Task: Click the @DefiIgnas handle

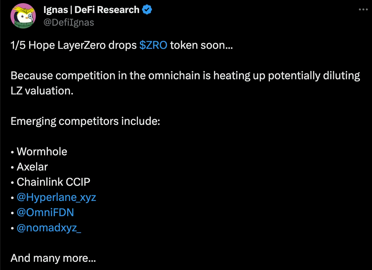Action: 68,22
